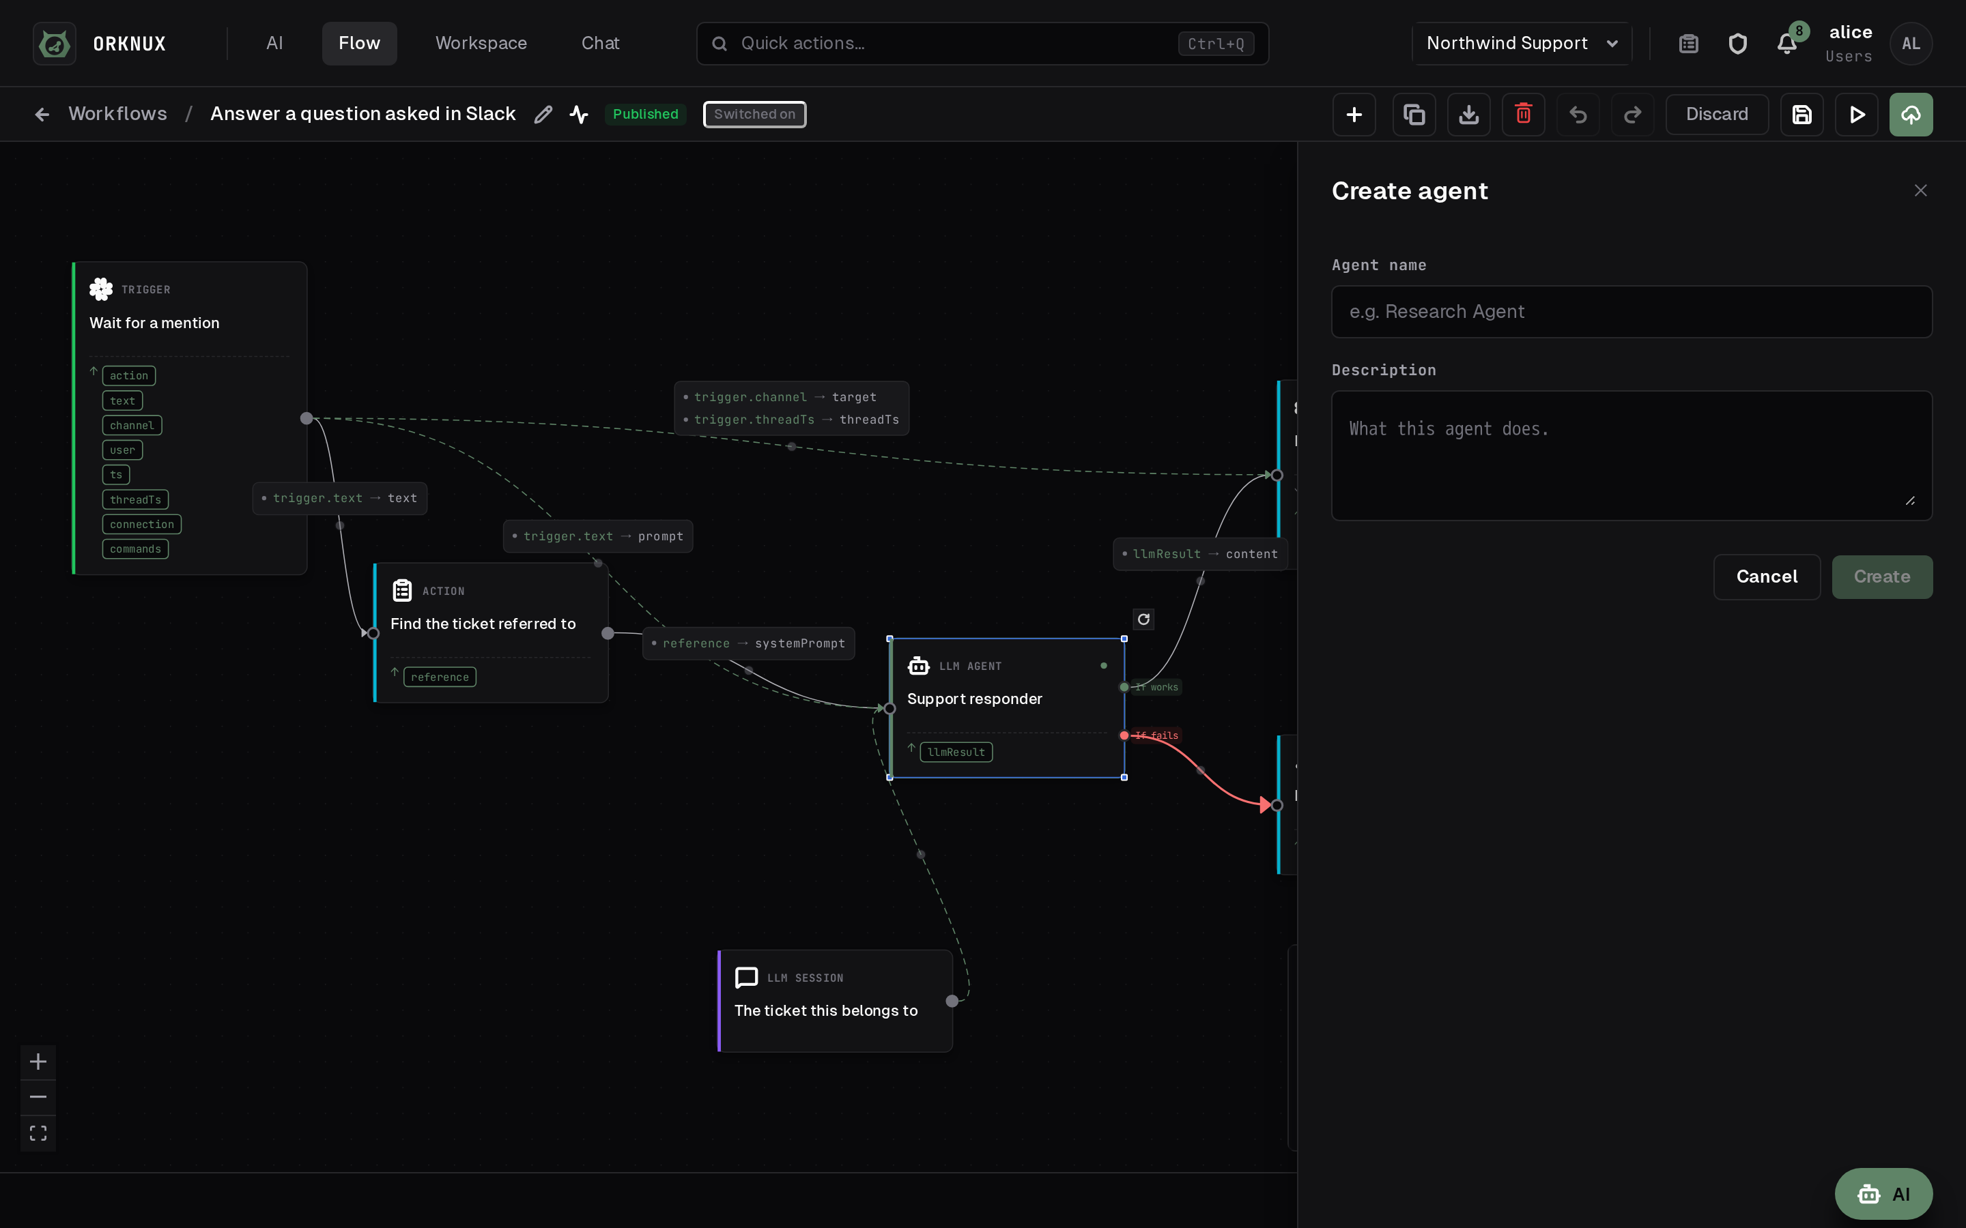Open workflow activity pulse icon

tap(578, 115)
